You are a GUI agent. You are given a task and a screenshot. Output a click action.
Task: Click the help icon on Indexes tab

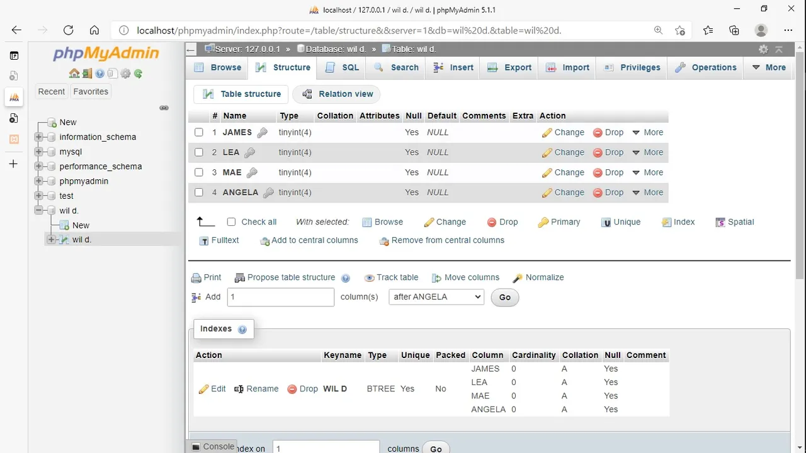[242, 329]
